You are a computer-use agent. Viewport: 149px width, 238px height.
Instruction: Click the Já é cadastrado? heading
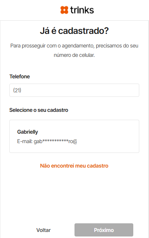74,31
